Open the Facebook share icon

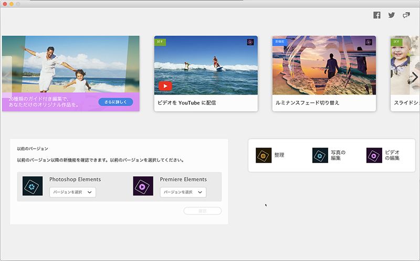(377, 15)
